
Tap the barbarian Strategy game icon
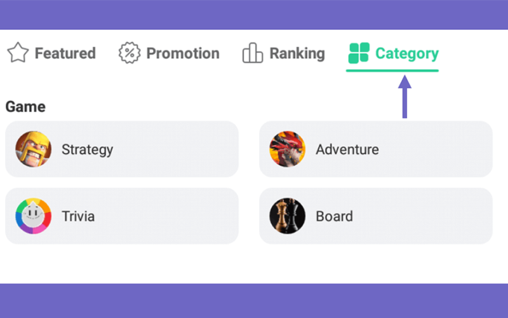[34, 149]
